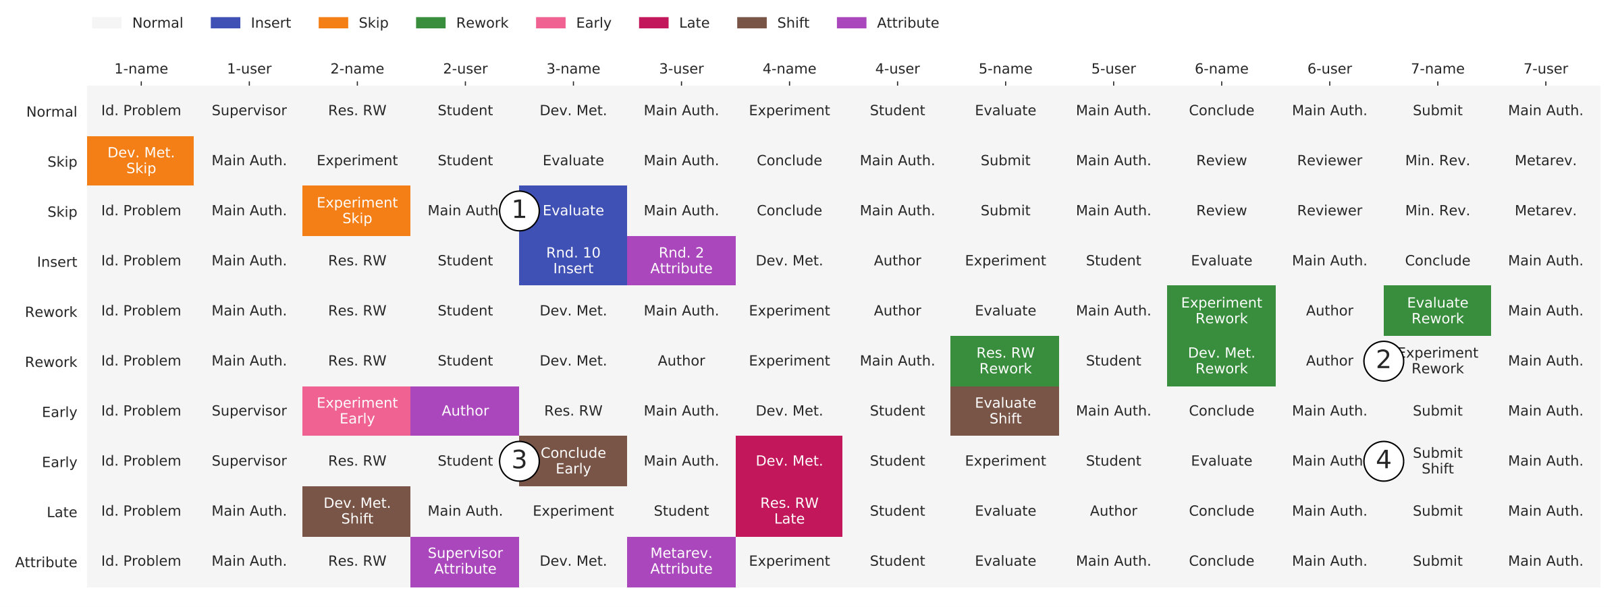Select the purple Attribute legend swatch

pos(852,23)
